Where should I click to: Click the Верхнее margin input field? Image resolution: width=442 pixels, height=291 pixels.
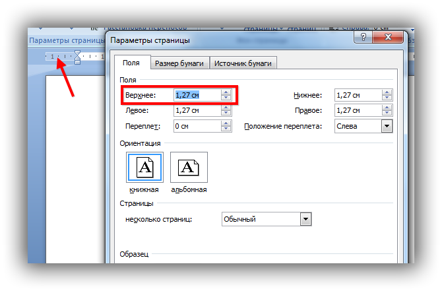[x=197, y=95]
